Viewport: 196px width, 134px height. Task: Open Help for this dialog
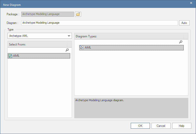pyautogui.click(x=182, y=126)
